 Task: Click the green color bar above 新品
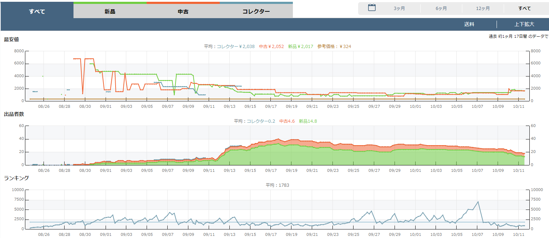pyautogui.click(x=110, y=3)
